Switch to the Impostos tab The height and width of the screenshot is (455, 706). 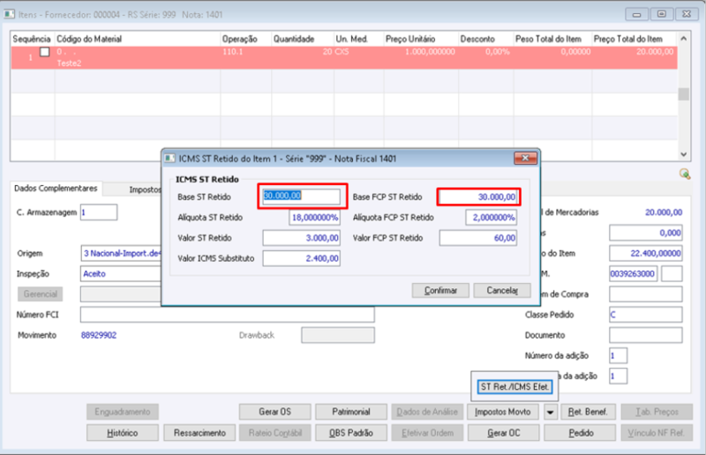(144, 190)
